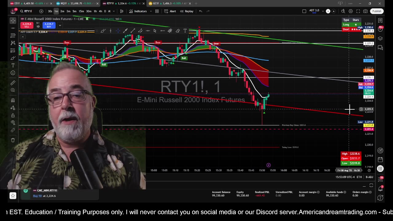Open the RTY1! symbol search box
Image resolution: width=393 pixels, height=221 pixels.
pyautogui.click(x=26, y=11)
